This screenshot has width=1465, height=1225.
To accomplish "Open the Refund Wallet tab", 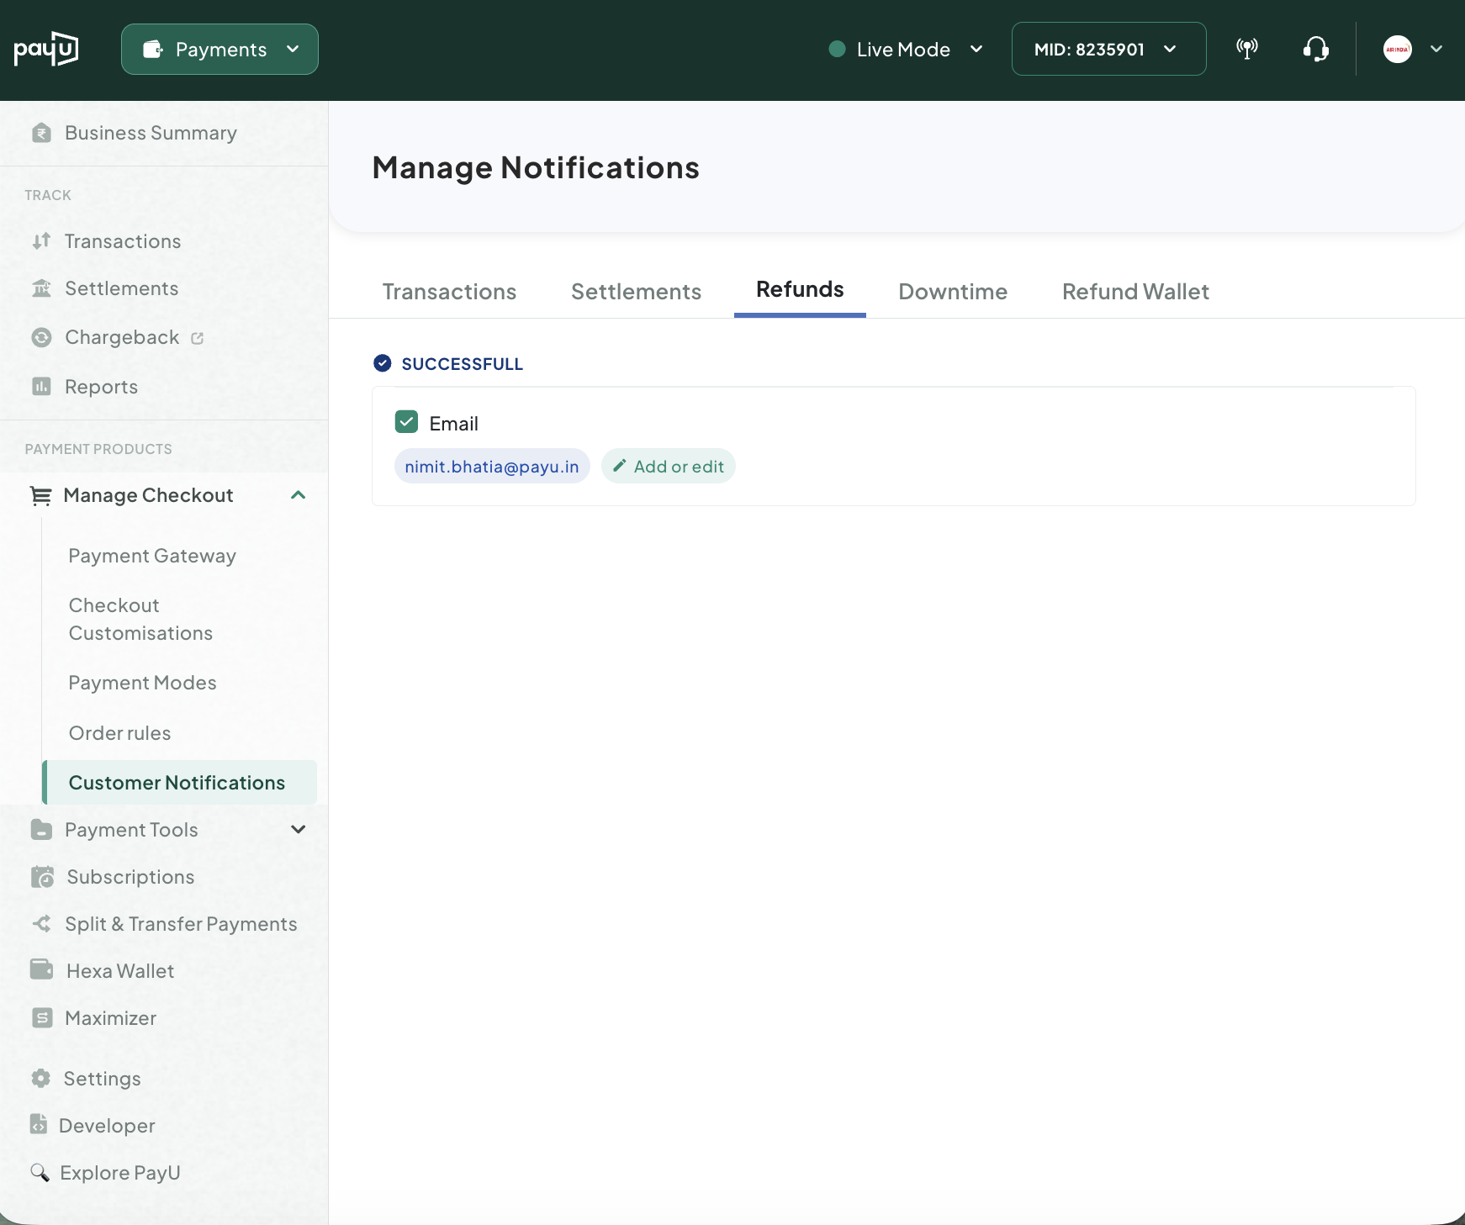I will 1135,292.
